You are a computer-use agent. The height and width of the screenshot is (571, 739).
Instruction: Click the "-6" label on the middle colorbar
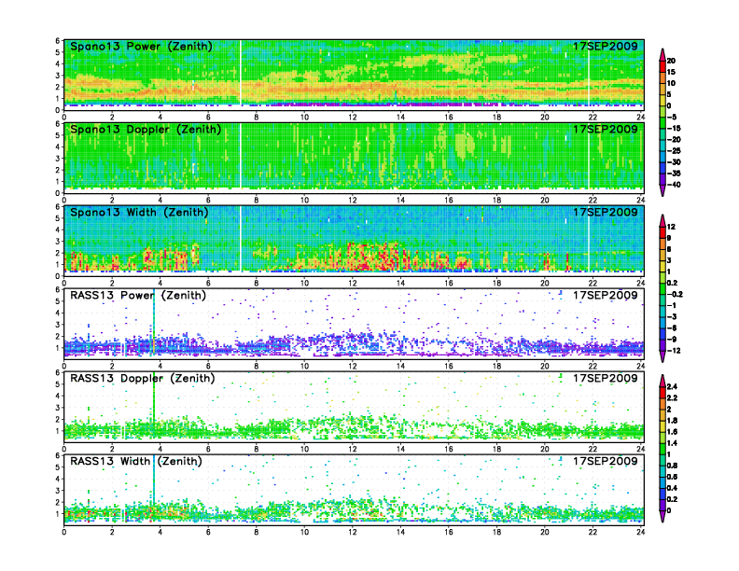pyautogui.click(x=672, y=327)
